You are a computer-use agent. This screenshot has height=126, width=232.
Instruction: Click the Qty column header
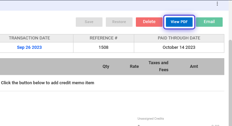[x=106, y=66]
